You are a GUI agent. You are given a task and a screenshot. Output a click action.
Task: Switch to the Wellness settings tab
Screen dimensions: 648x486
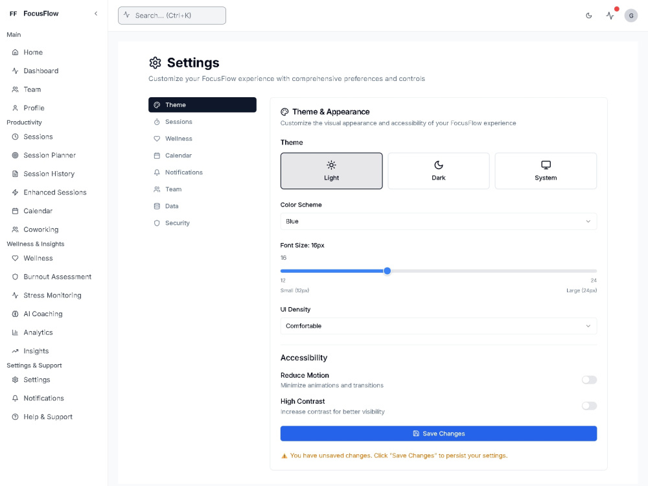(202, 139)
